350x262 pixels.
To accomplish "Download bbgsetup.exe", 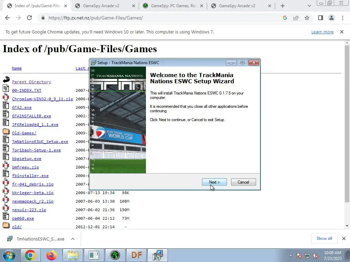I will [27, 159].
